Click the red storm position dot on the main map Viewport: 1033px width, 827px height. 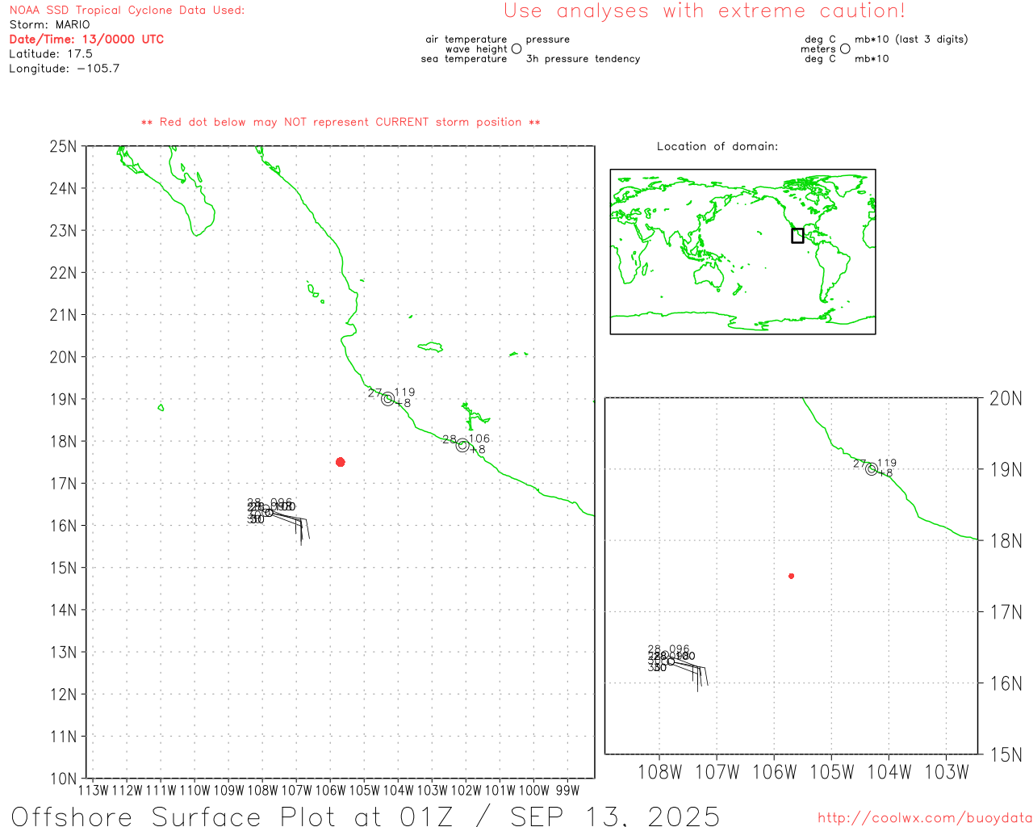(x=340, y=462)
